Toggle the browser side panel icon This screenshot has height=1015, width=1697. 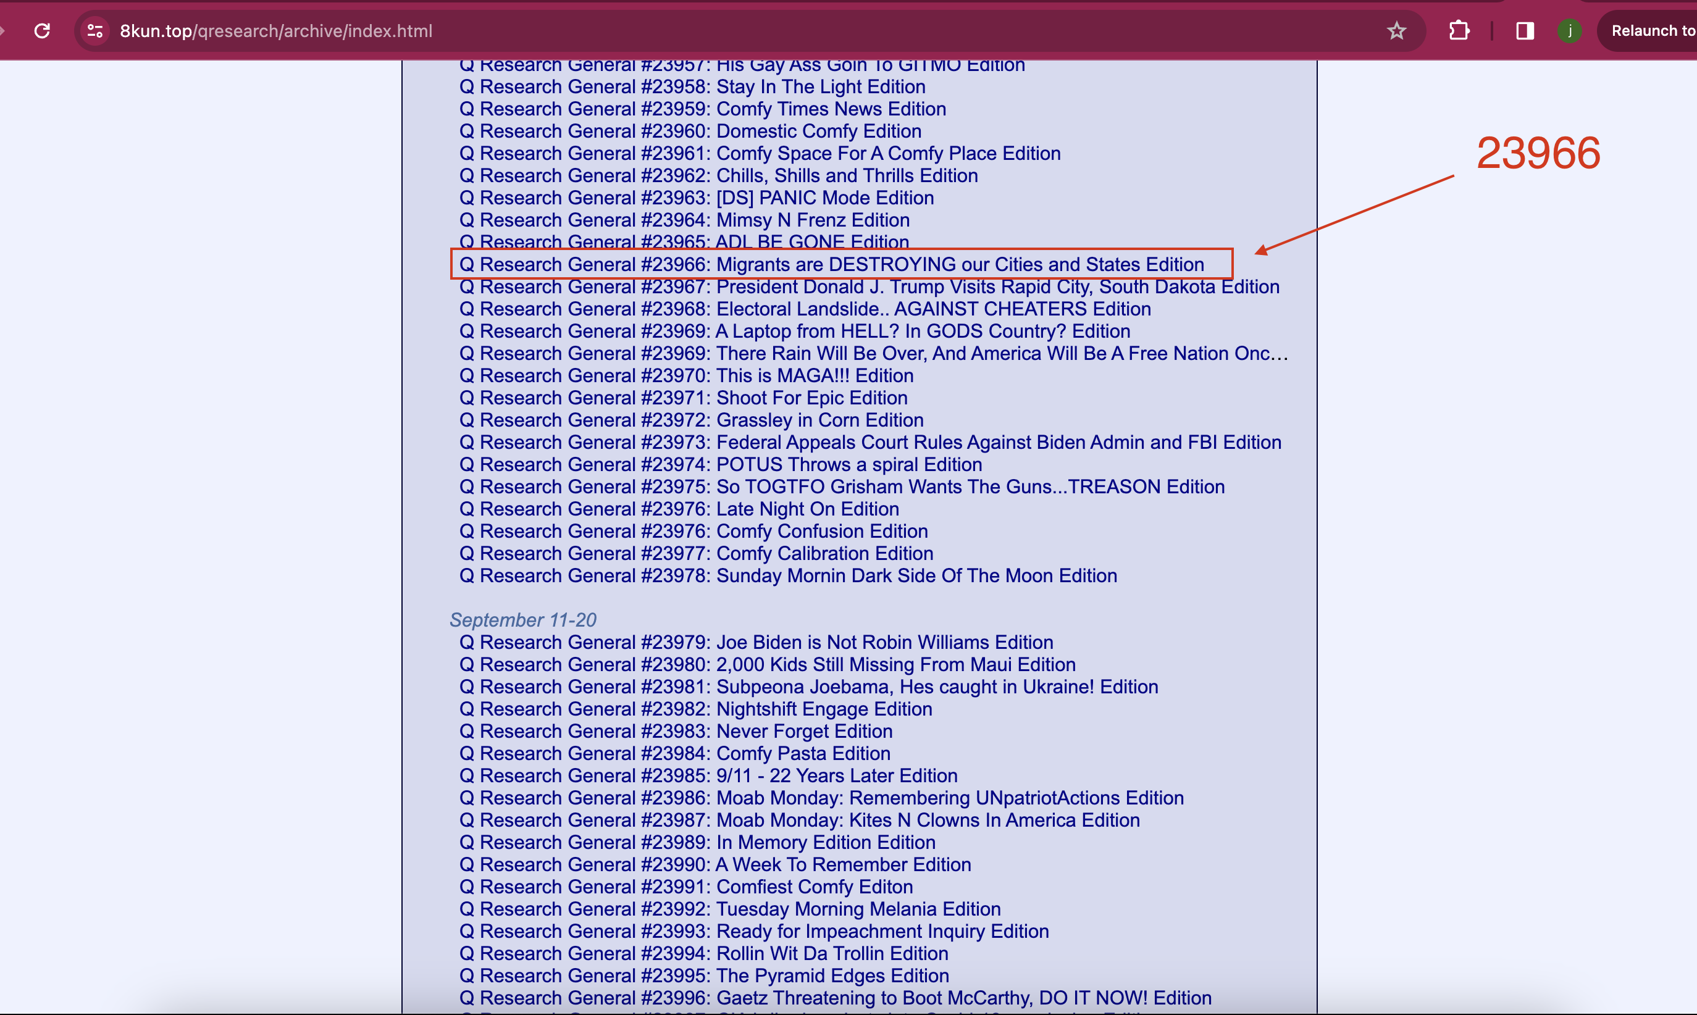[1525, 31]
